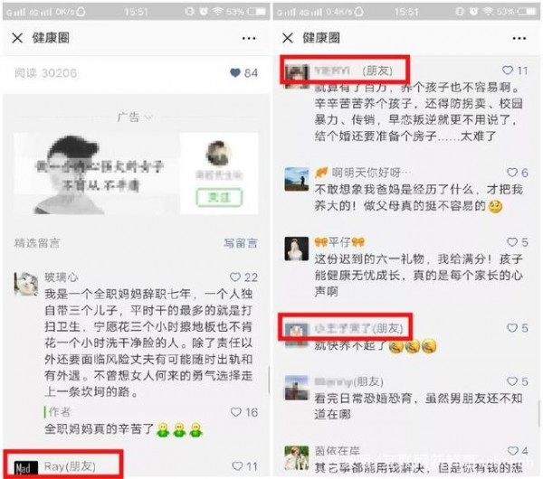Like 平仔's comment heart 5
This screenshot has width=543, height=479.
tap(512, 241)
